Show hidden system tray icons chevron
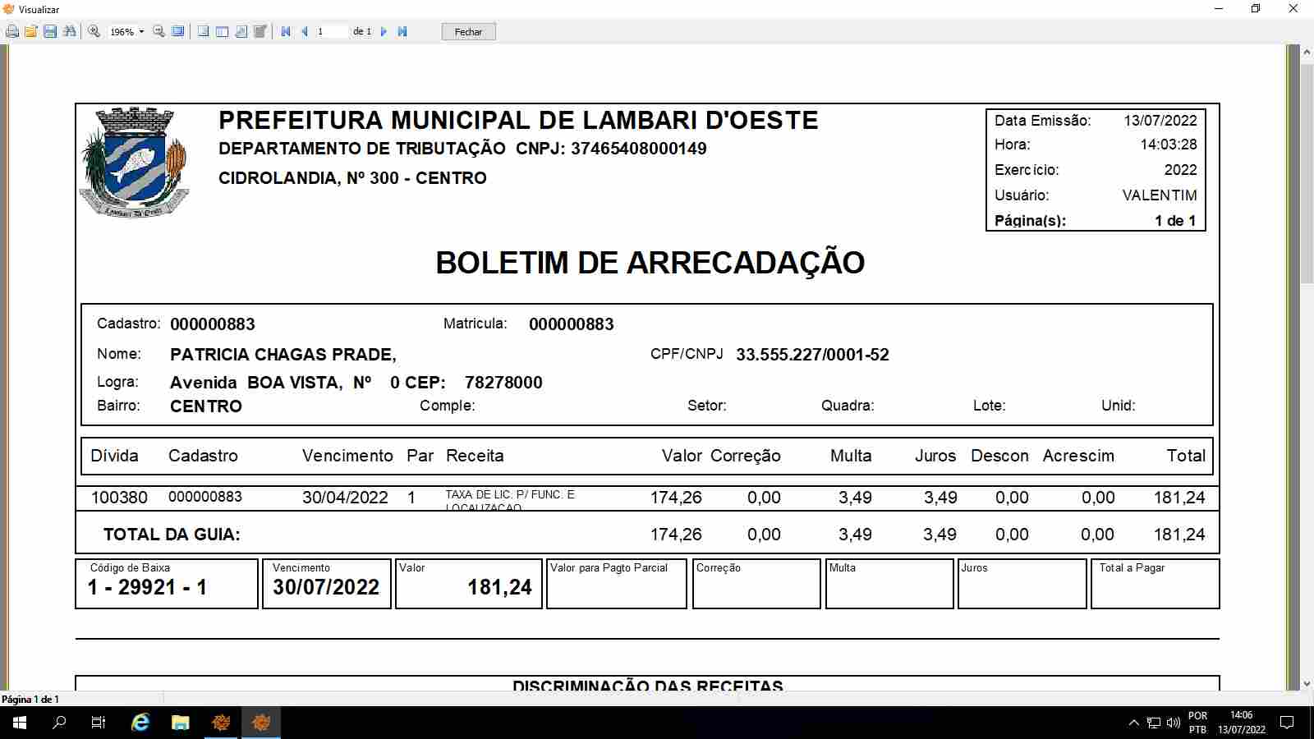The height and width of the screenshot is (739, 1314). pyautogui.click(x=1133, y=723)
